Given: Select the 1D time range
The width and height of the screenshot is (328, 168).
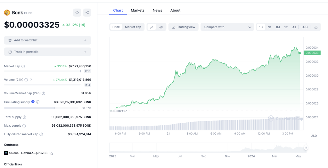Looking at the screenshot, I should click(x=261, y=27).
